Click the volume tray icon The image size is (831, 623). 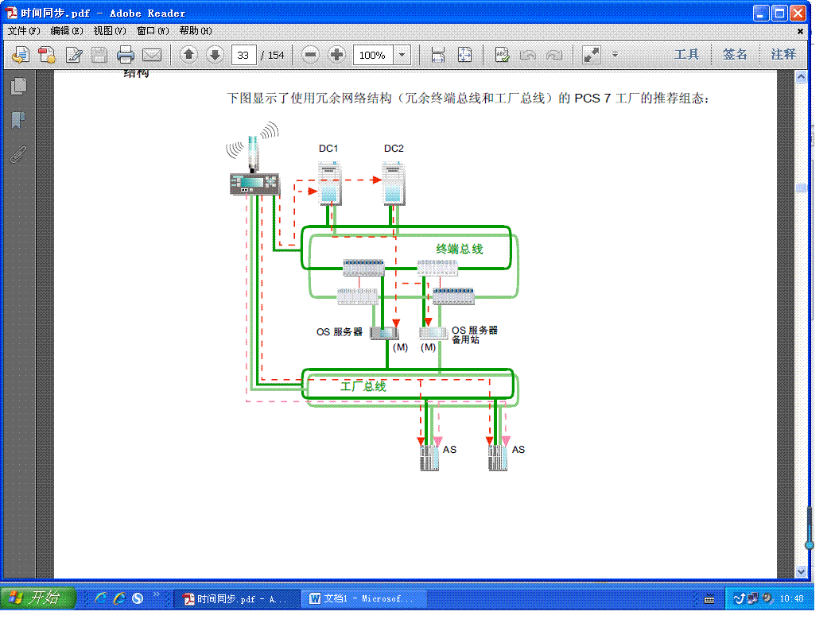pos(767,598)
